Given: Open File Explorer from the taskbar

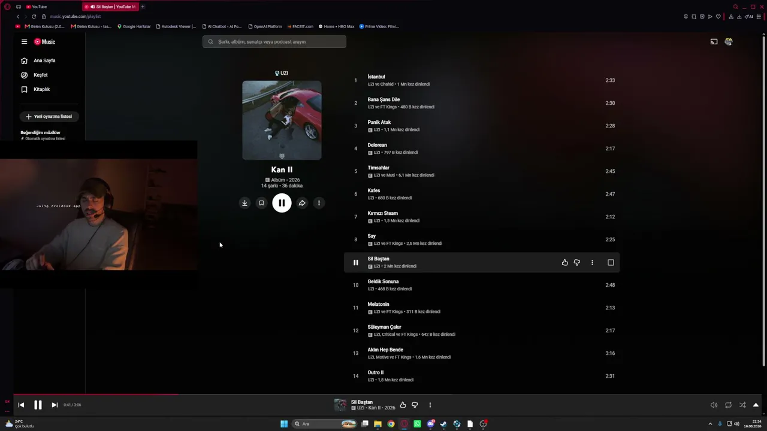Looking at the screenshot, I should [378, 424].
